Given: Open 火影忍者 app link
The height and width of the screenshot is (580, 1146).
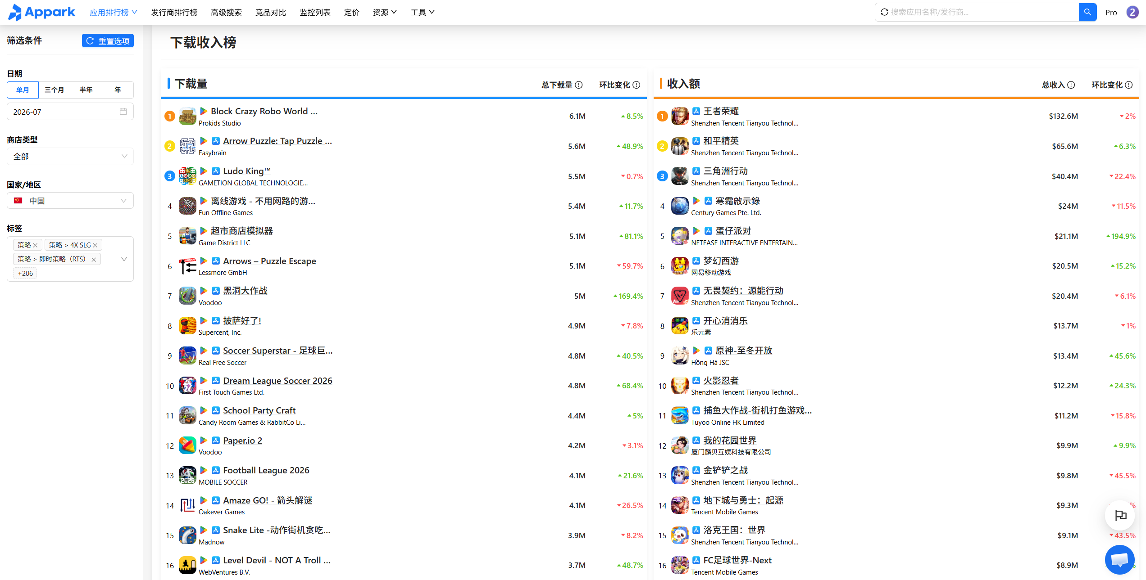Looking at the screenshot, I should (721, 381).
